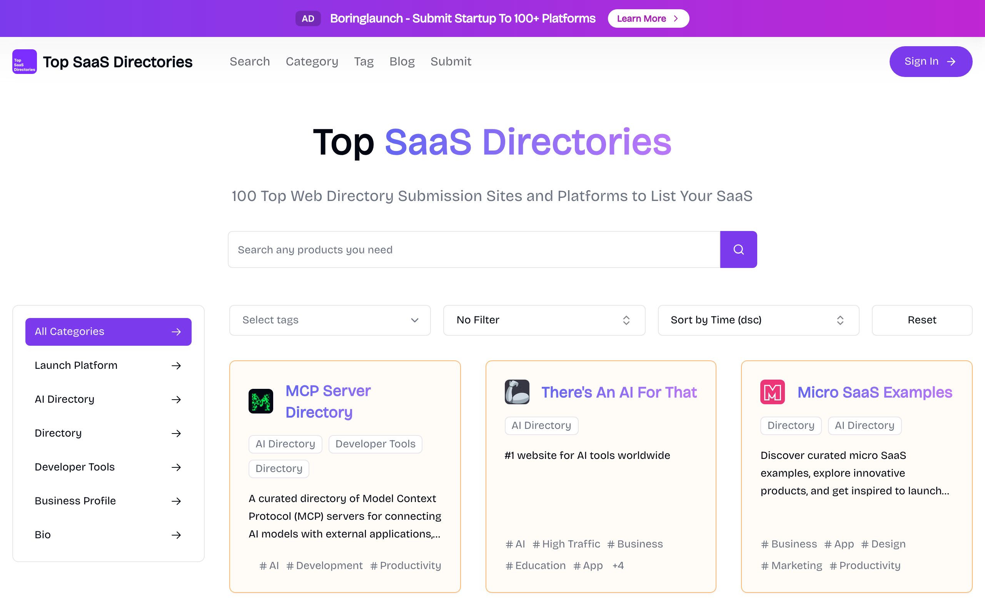Click AI Directory badge on MCP card
The image size is (985, 616).
[x=285, y=444]
